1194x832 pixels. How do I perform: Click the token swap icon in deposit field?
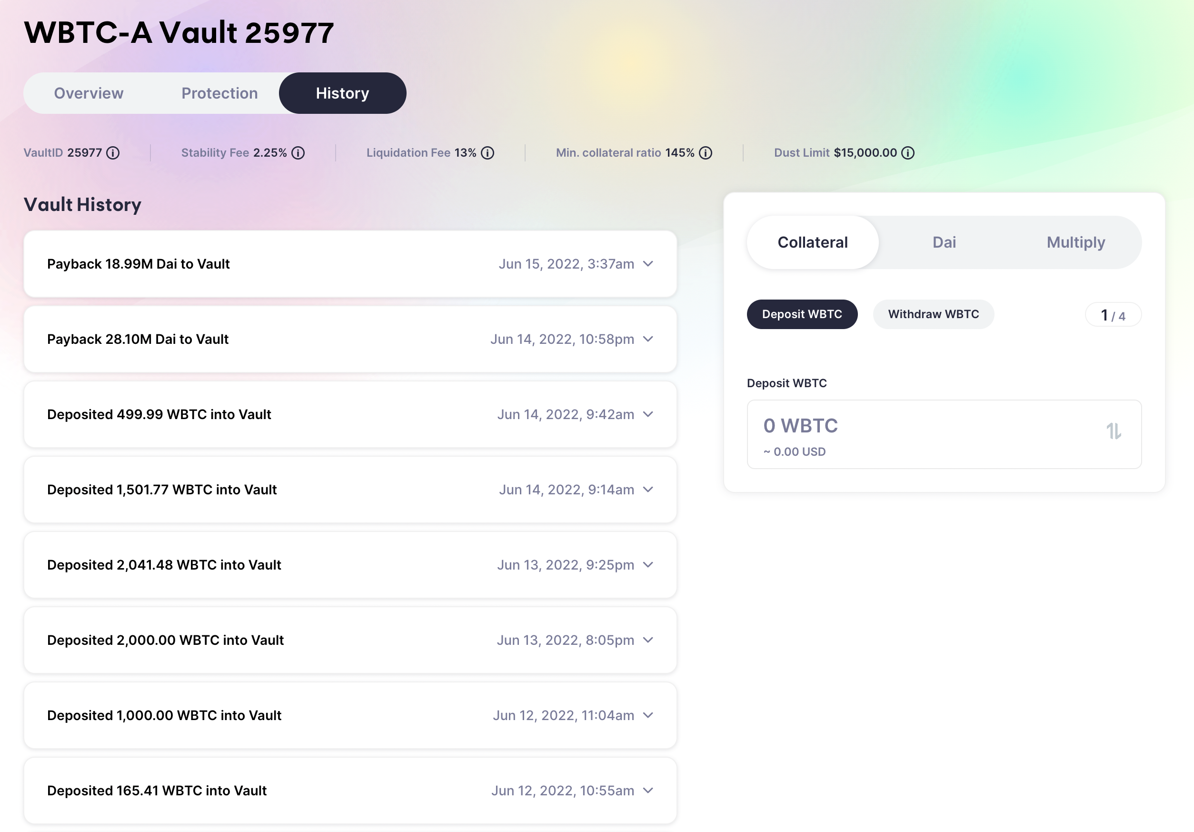coord(1114,431)
